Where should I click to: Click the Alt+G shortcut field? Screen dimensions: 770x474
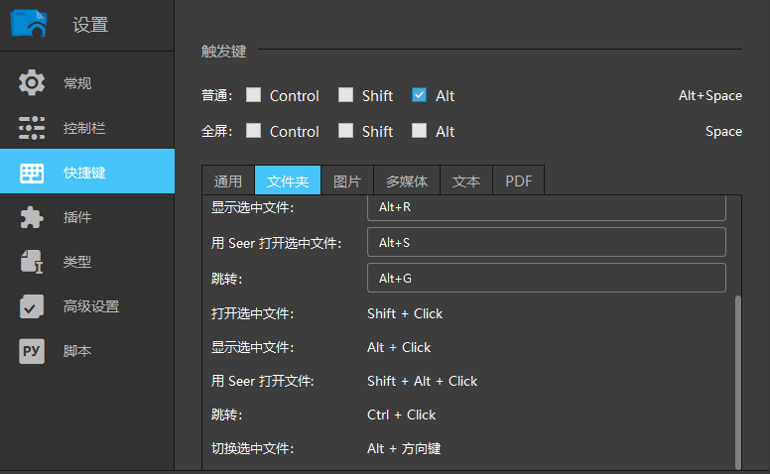(x=547, y=278)
